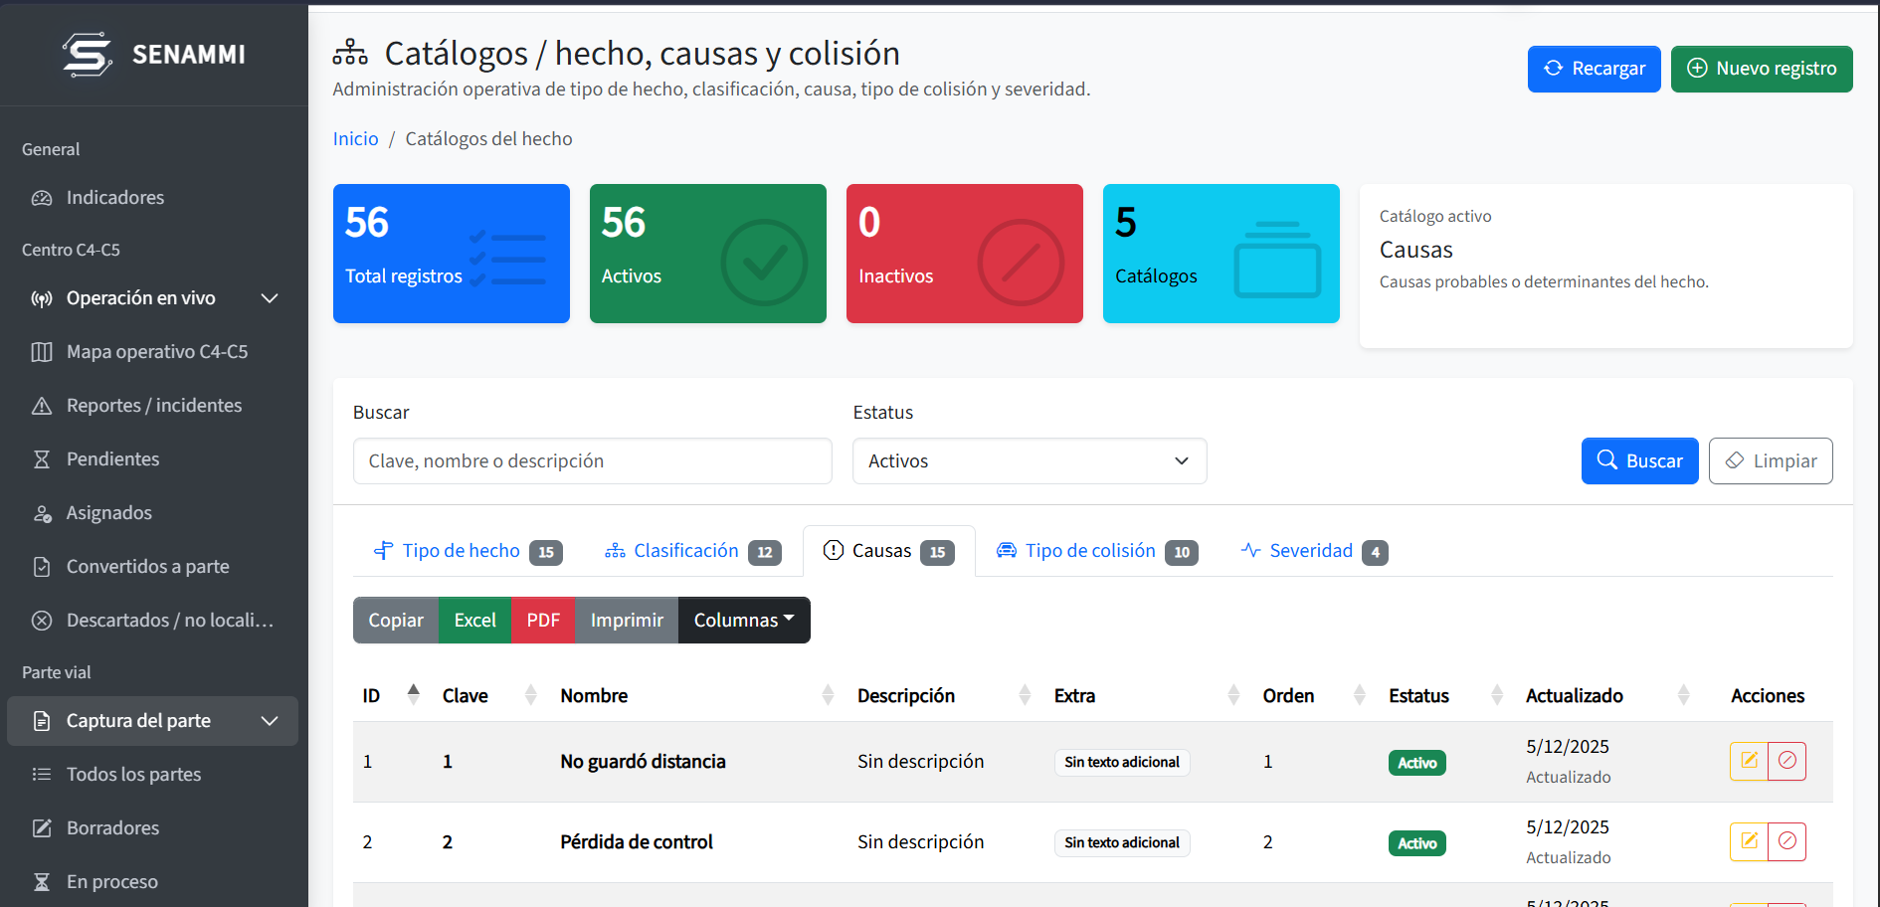Viewport: 1880px width, 907px height.
Task: Click the stack icon on Catálogos card
Action: tap(1277, 260)
